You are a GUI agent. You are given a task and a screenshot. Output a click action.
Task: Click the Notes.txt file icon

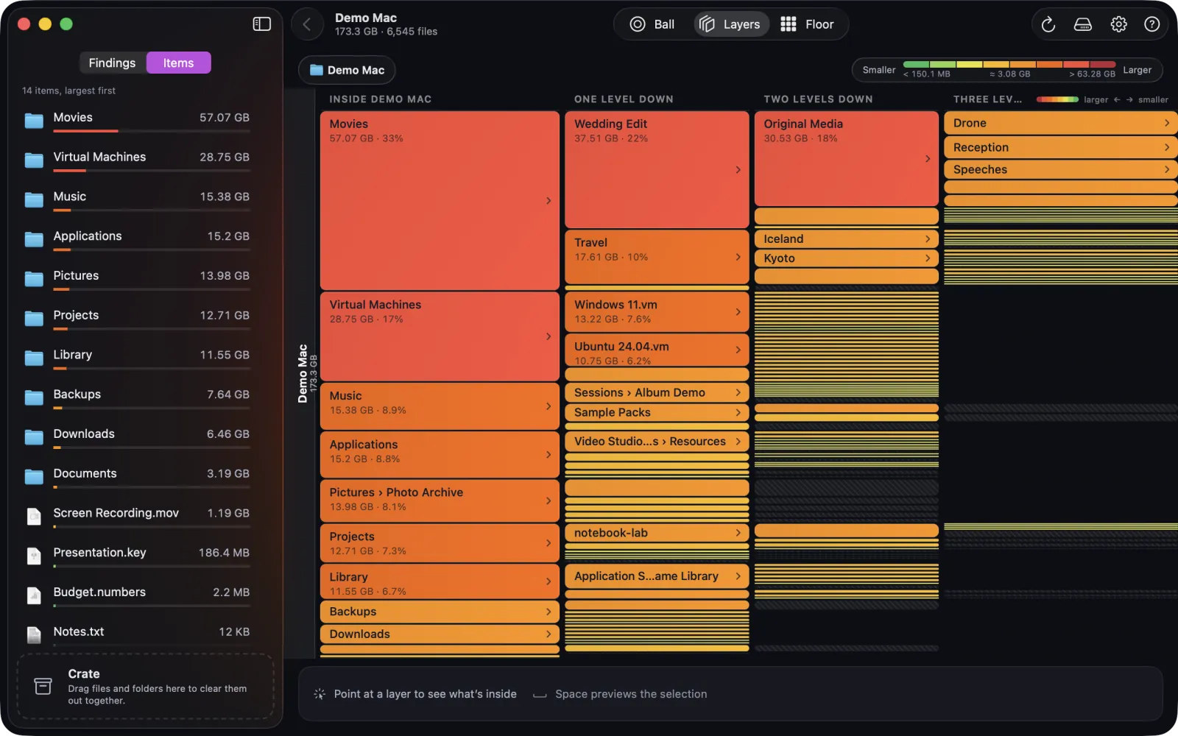click(x=34, y=634)
